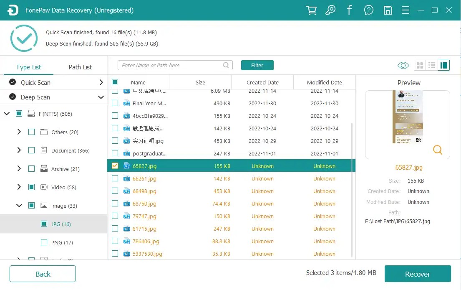Collapse the F:(NTFS) tree node
This screenshot has height=290, width=461.
pyautogui.click(x=7, y=114)
